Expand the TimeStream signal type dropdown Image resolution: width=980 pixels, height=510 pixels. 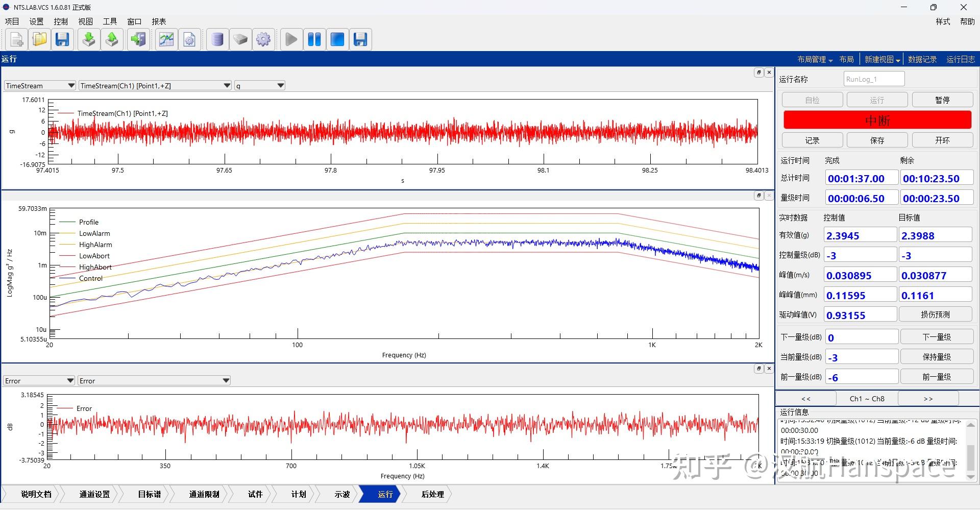tap(40, 86)
